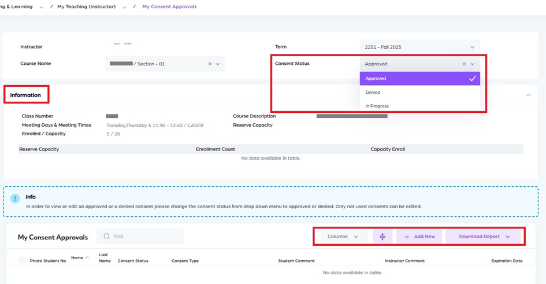The image size is (546, 284).
Task: Click the My Consent Approvals breadcrumb
Action: pyautogui.click(x=169, y=7)
